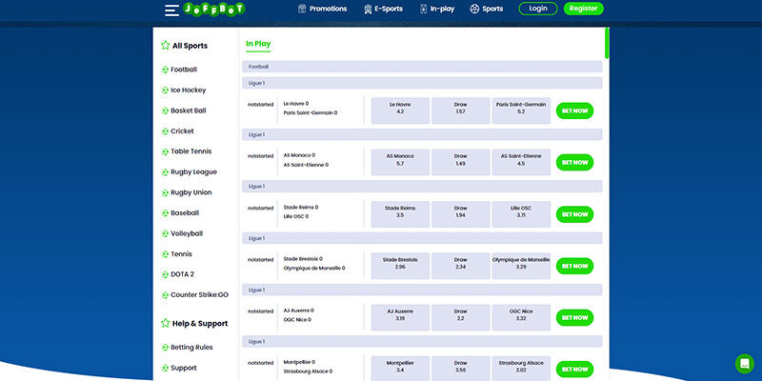Open the Football sidebar link

pyautogui.click(x=184, y=70)
